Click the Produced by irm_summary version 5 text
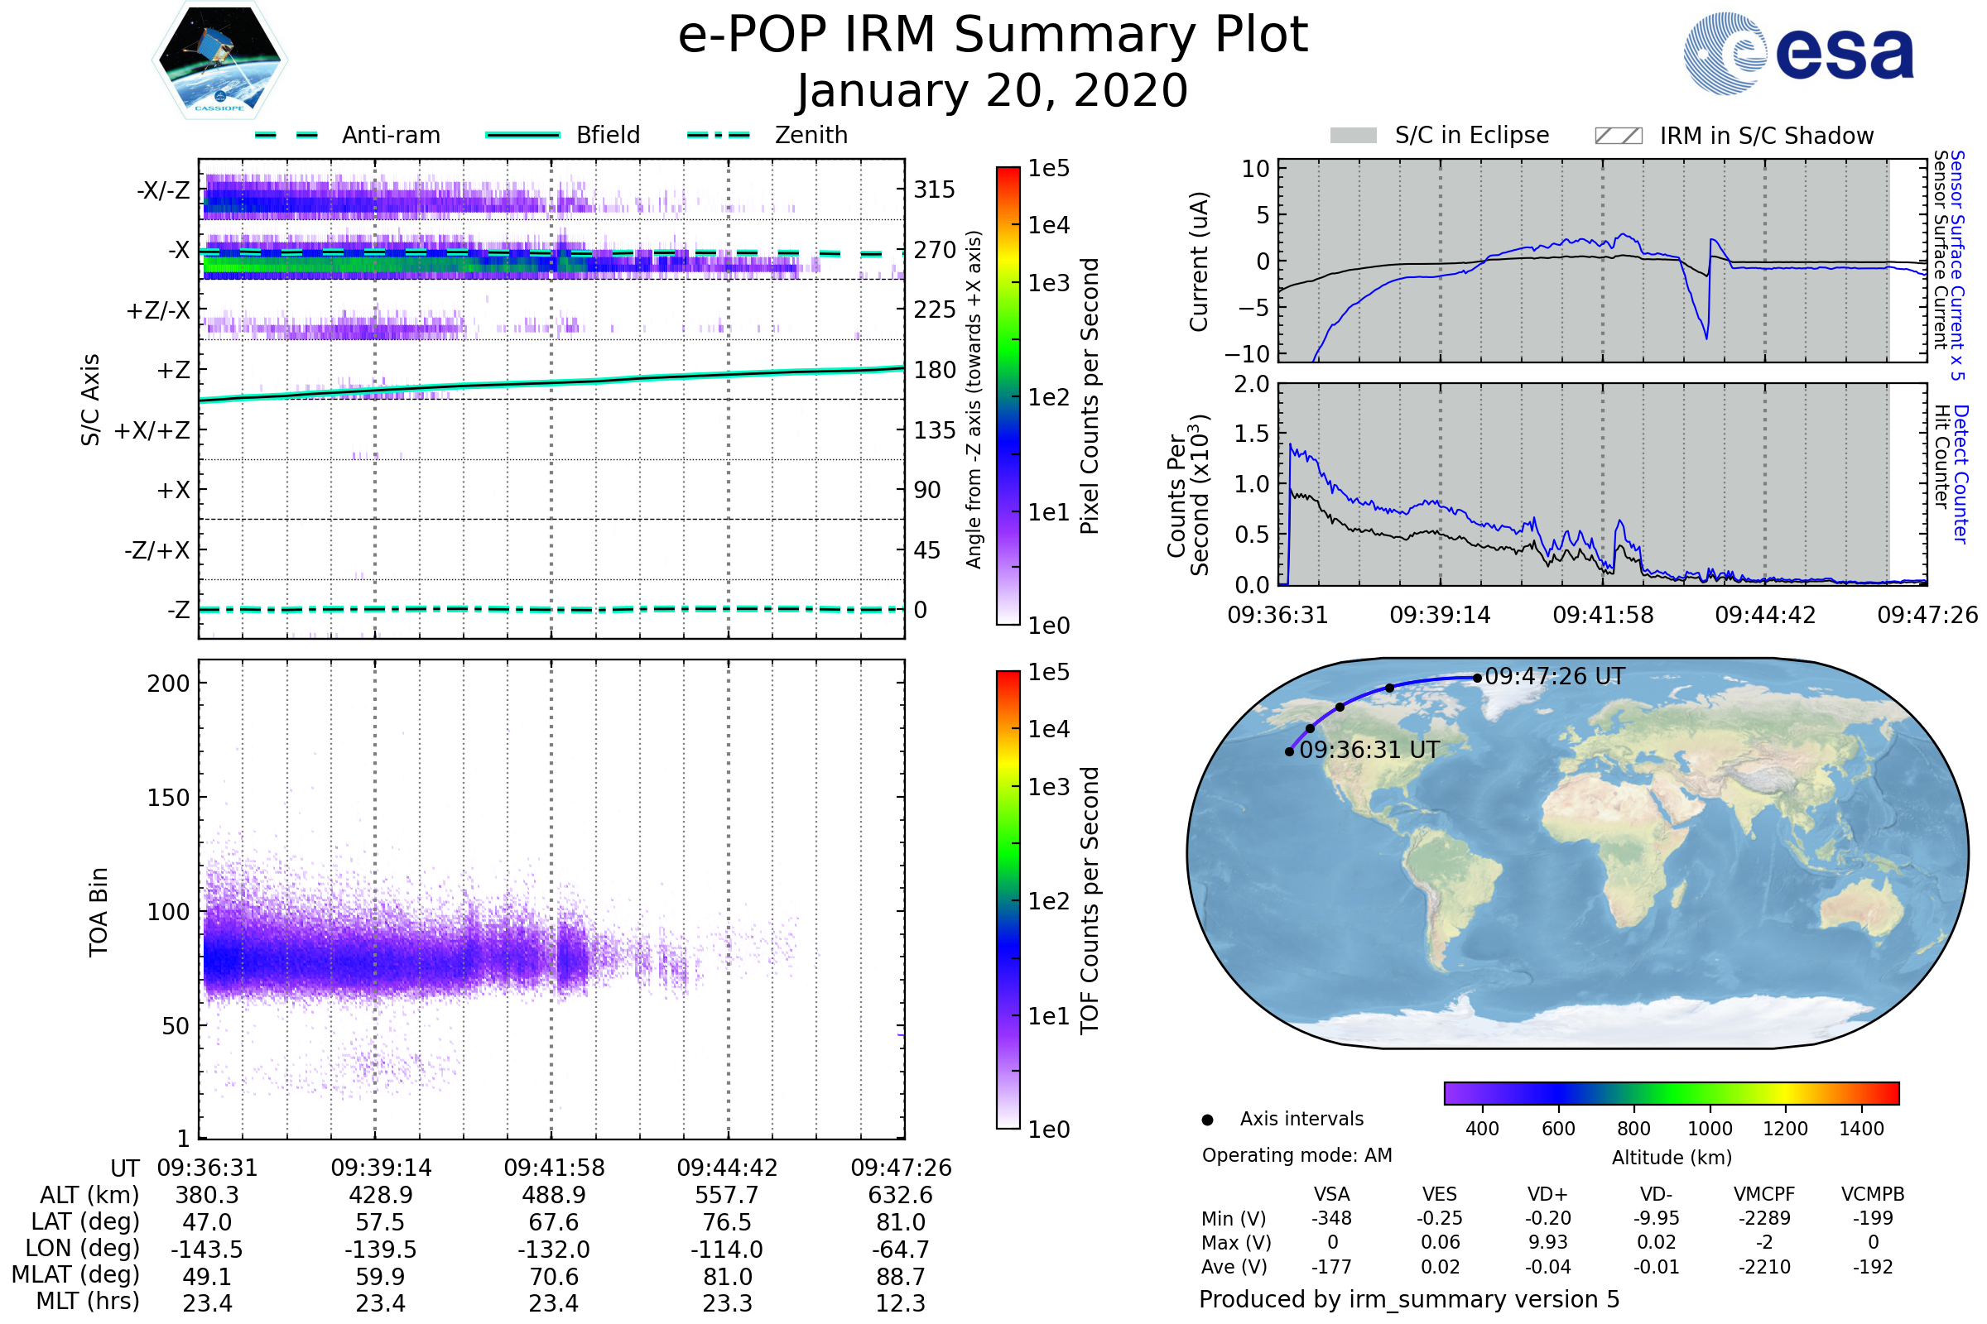 point(1409,1300)
